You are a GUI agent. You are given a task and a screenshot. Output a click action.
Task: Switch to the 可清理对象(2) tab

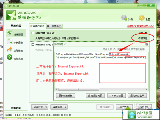(x=37, y=26)
